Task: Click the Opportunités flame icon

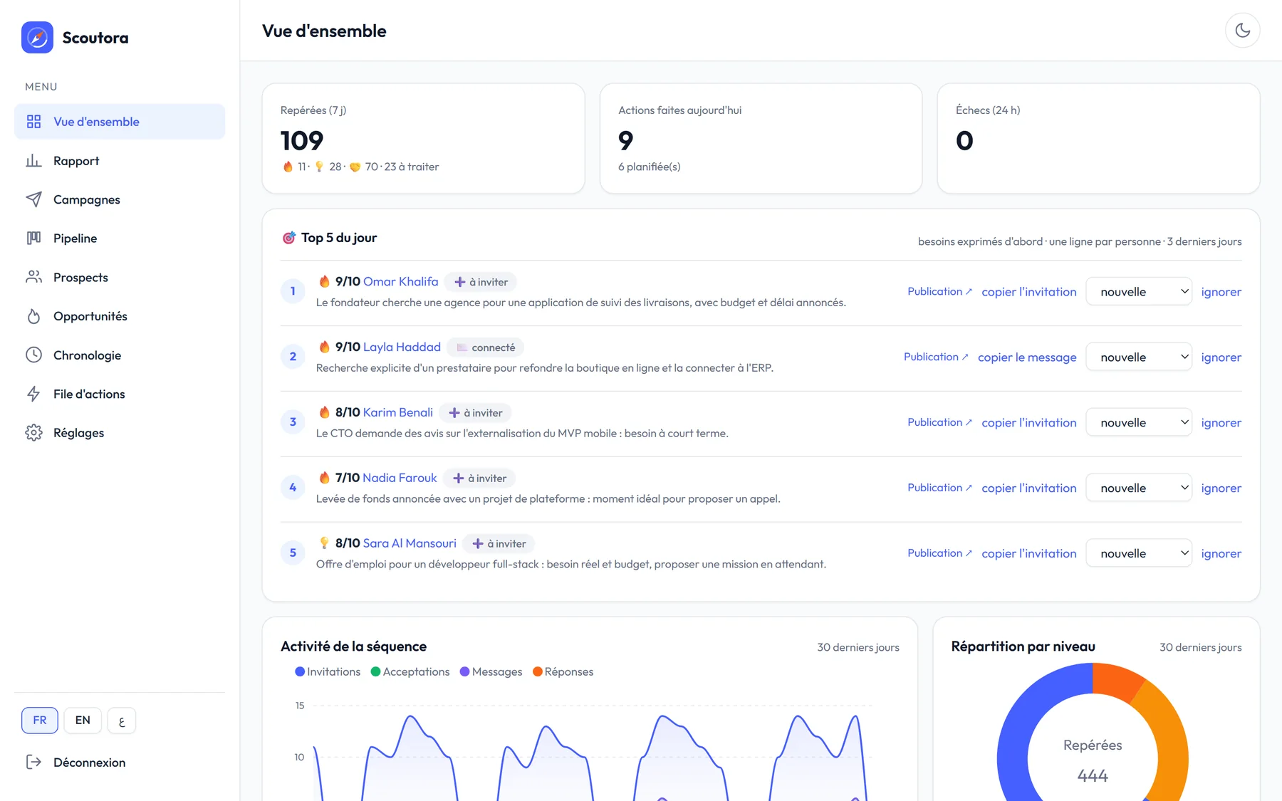Action: pos(33,316)
